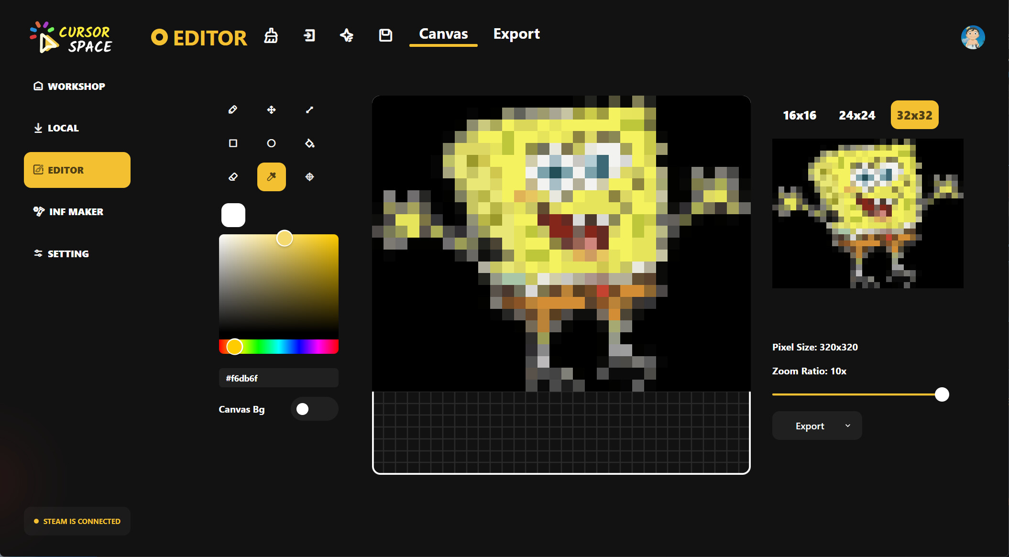Image resolution: width=1009 pixels, height=557 pixels.
Task: Switch to the Canvas tab
Action: [x=443, y=33]
